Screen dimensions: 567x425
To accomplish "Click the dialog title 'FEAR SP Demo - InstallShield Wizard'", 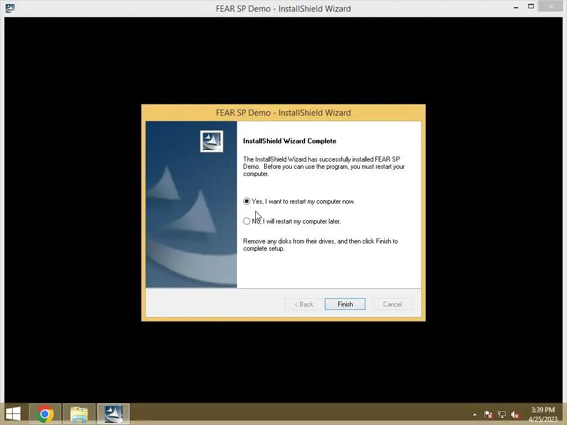I will tap(283, 113).
